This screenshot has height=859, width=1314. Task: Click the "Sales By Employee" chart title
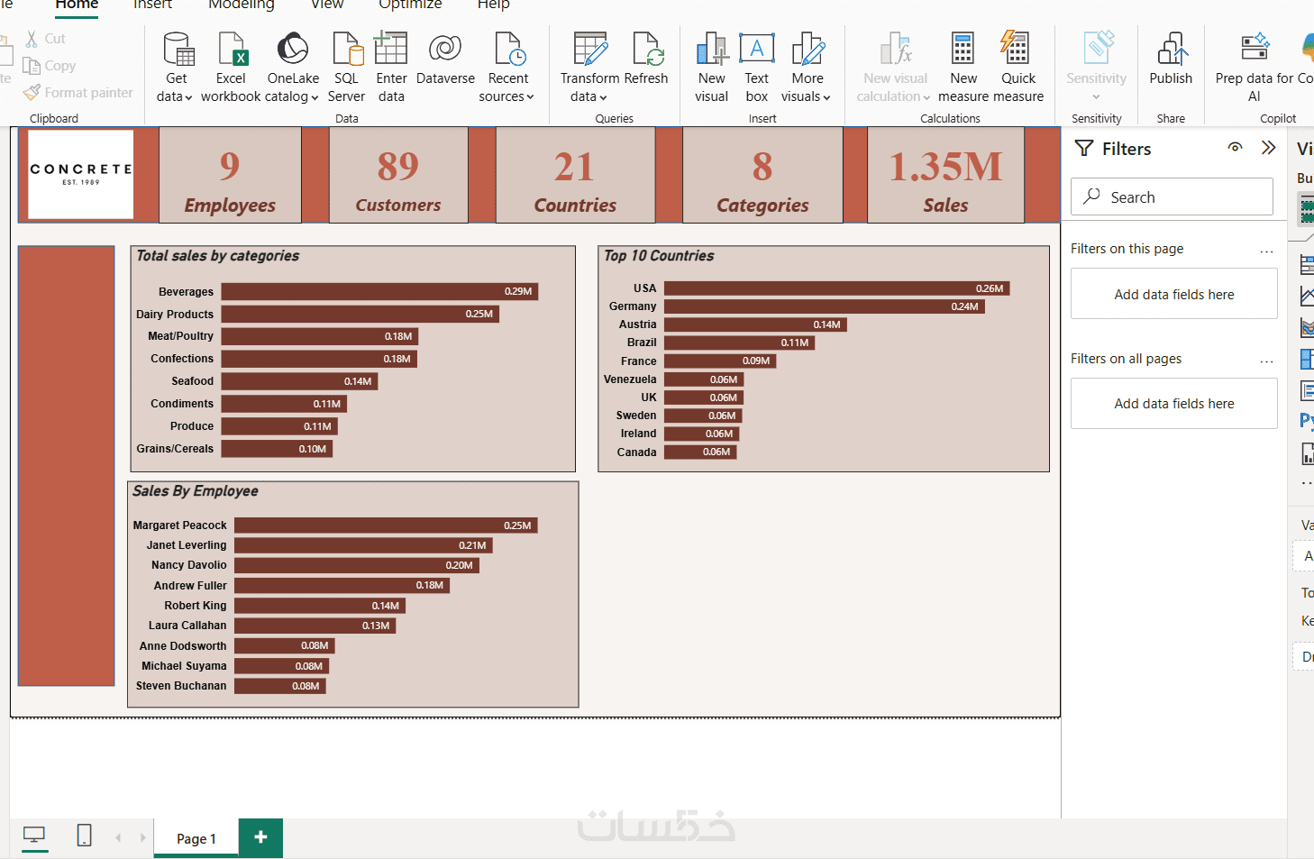[196, 491]
